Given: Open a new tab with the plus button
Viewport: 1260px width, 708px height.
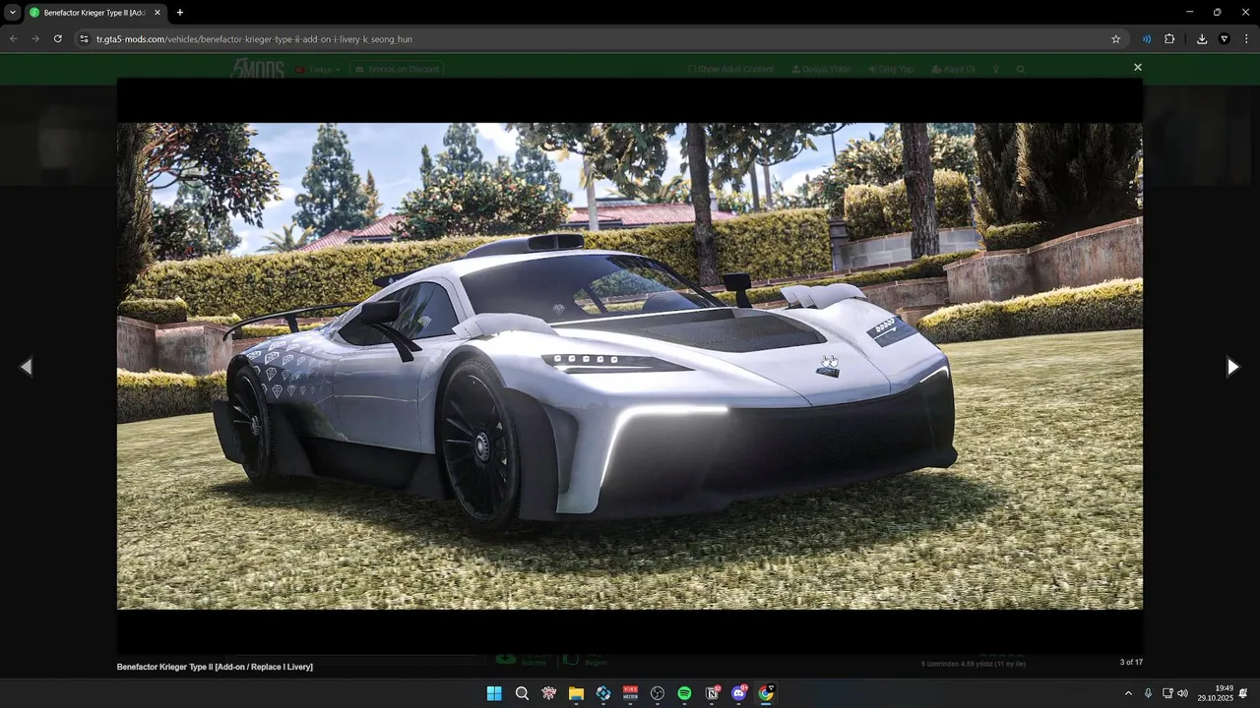Looking at the screenshot, I should coord(180,13).
